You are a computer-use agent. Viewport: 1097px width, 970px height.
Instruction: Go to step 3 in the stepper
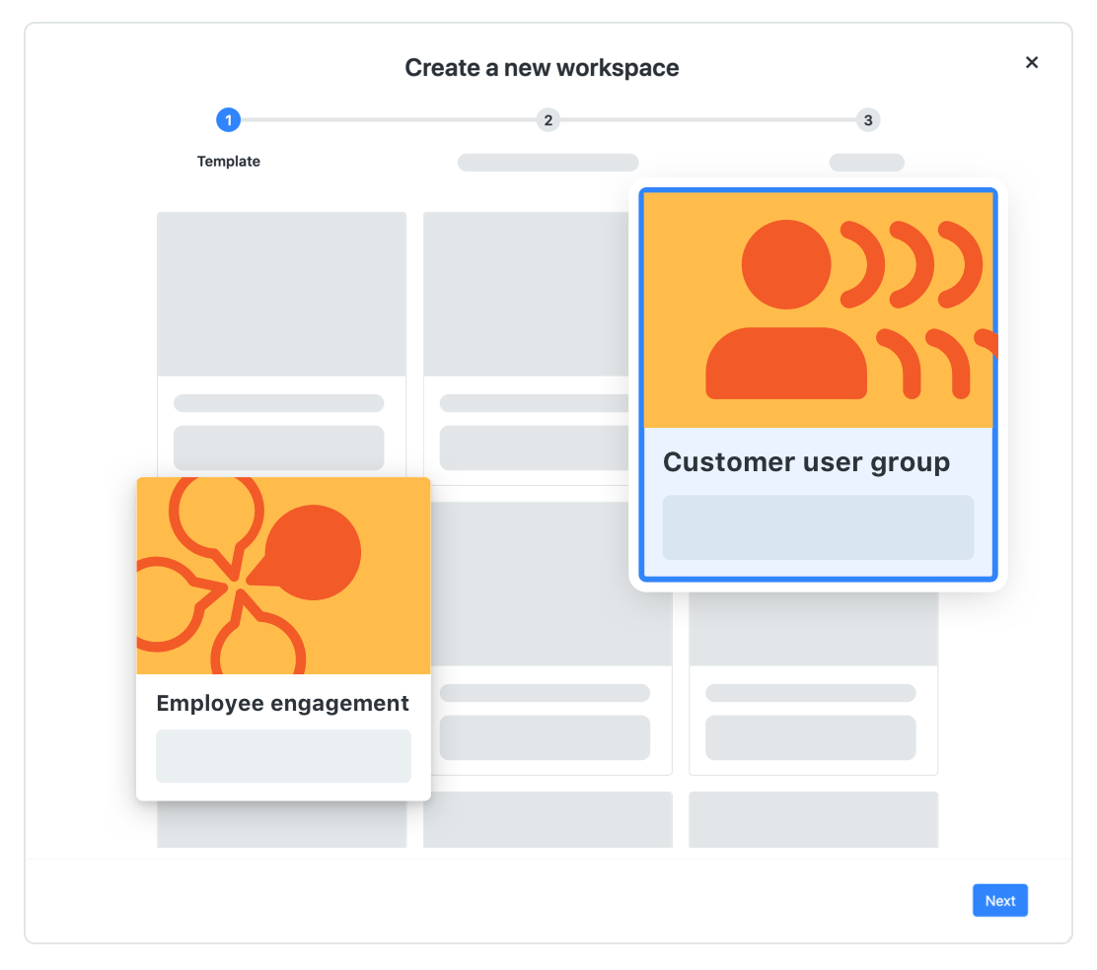point(867,120)
